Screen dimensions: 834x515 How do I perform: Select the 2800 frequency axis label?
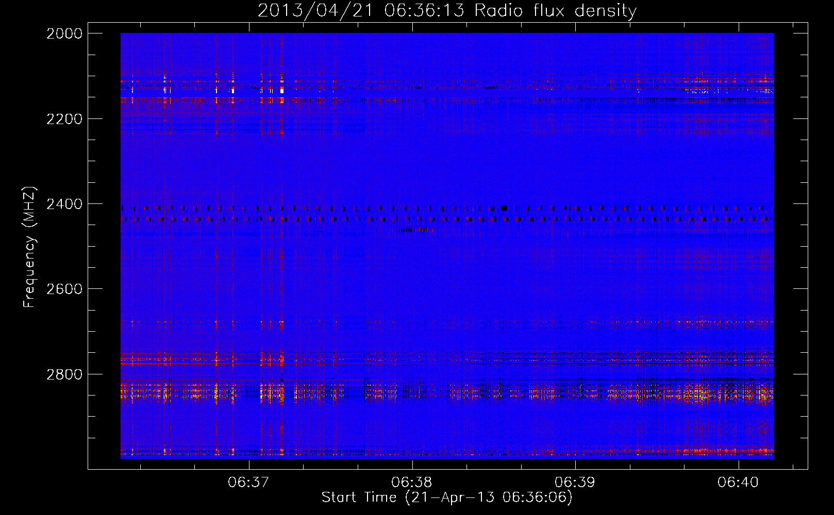(x=64, y=374)
